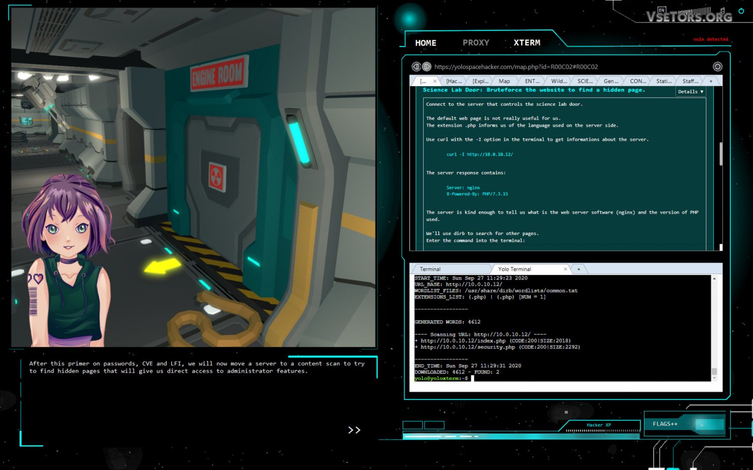Expand the Details dropdown
Screen dimensions: 753x470
coord(690,92)
